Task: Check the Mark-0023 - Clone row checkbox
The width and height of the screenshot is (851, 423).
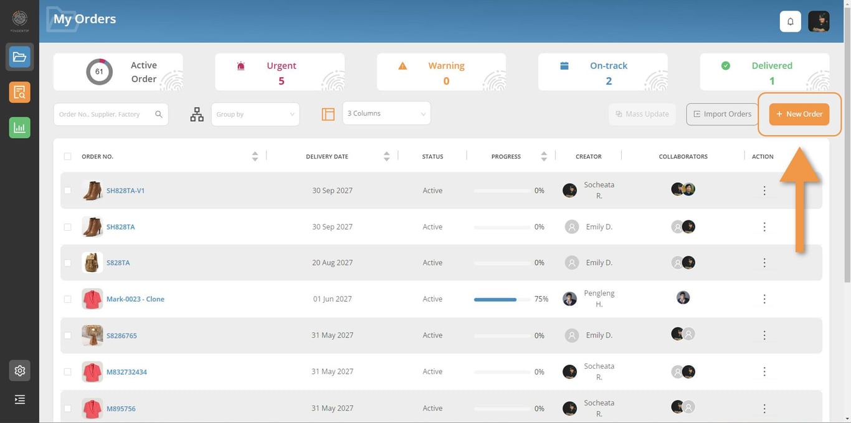Action: pos(67,299)
